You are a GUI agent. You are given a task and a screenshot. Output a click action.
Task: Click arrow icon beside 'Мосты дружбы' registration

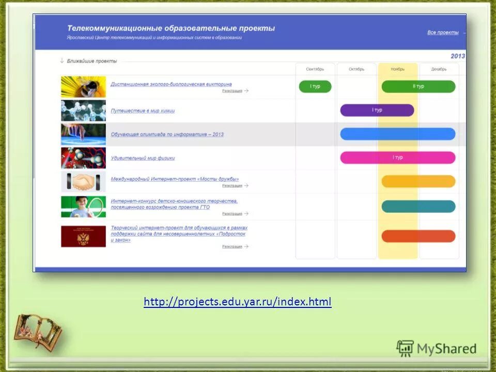[246, 185]
